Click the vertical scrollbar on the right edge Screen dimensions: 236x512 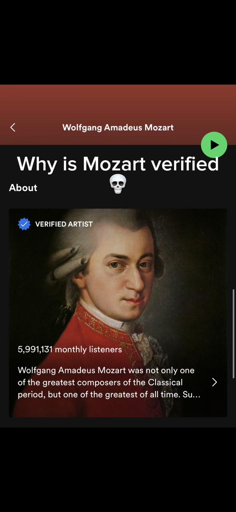tap(234, 333)
